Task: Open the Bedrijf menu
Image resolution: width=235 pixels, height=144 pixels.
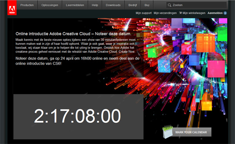Action: pos(133,5)
